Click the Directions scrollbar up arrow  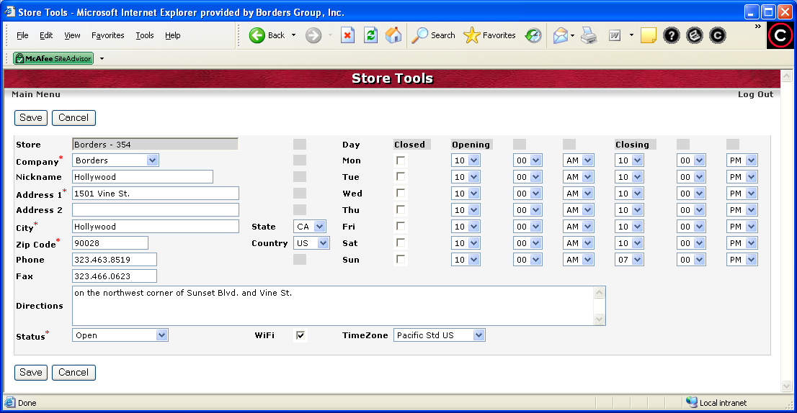tap(600, 292)
